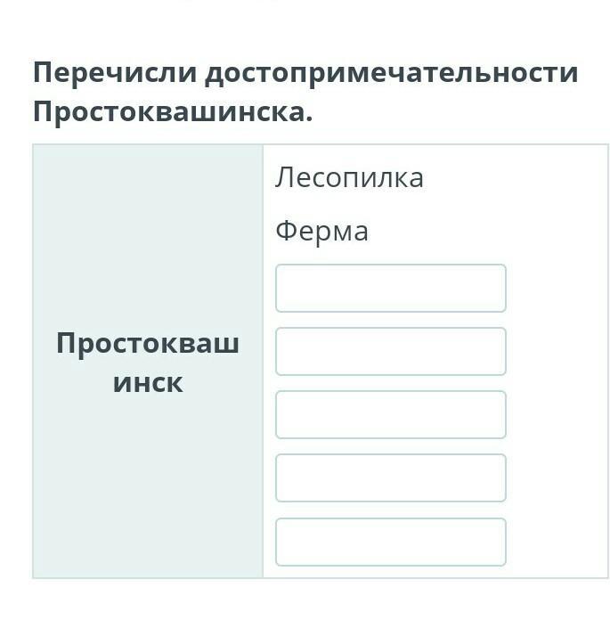Click the first empty field below "Ферма"

click(x=390, y=289)
